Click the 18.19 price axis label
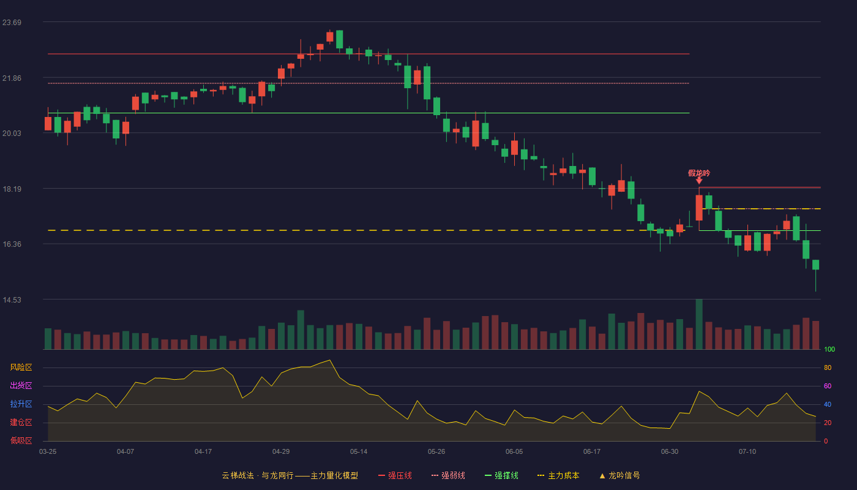The image size is (857, 490). (x=12, y=189)
